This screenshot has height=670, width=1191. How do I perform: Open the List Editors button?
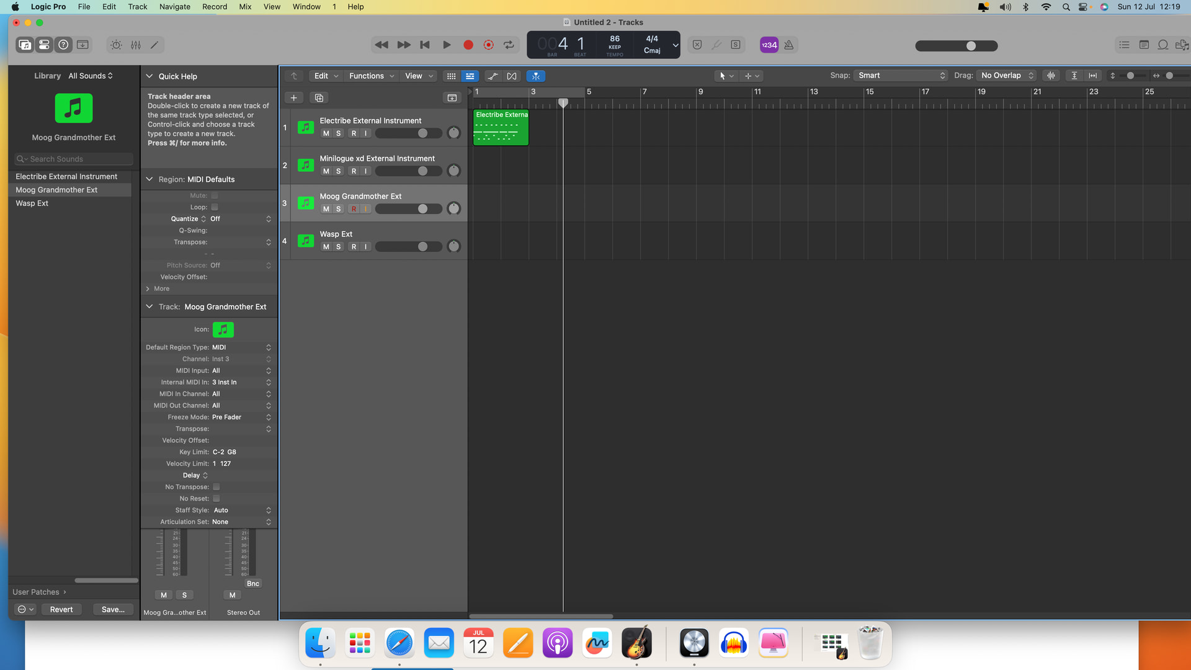pyautogui.click(x=1124, y=45)
